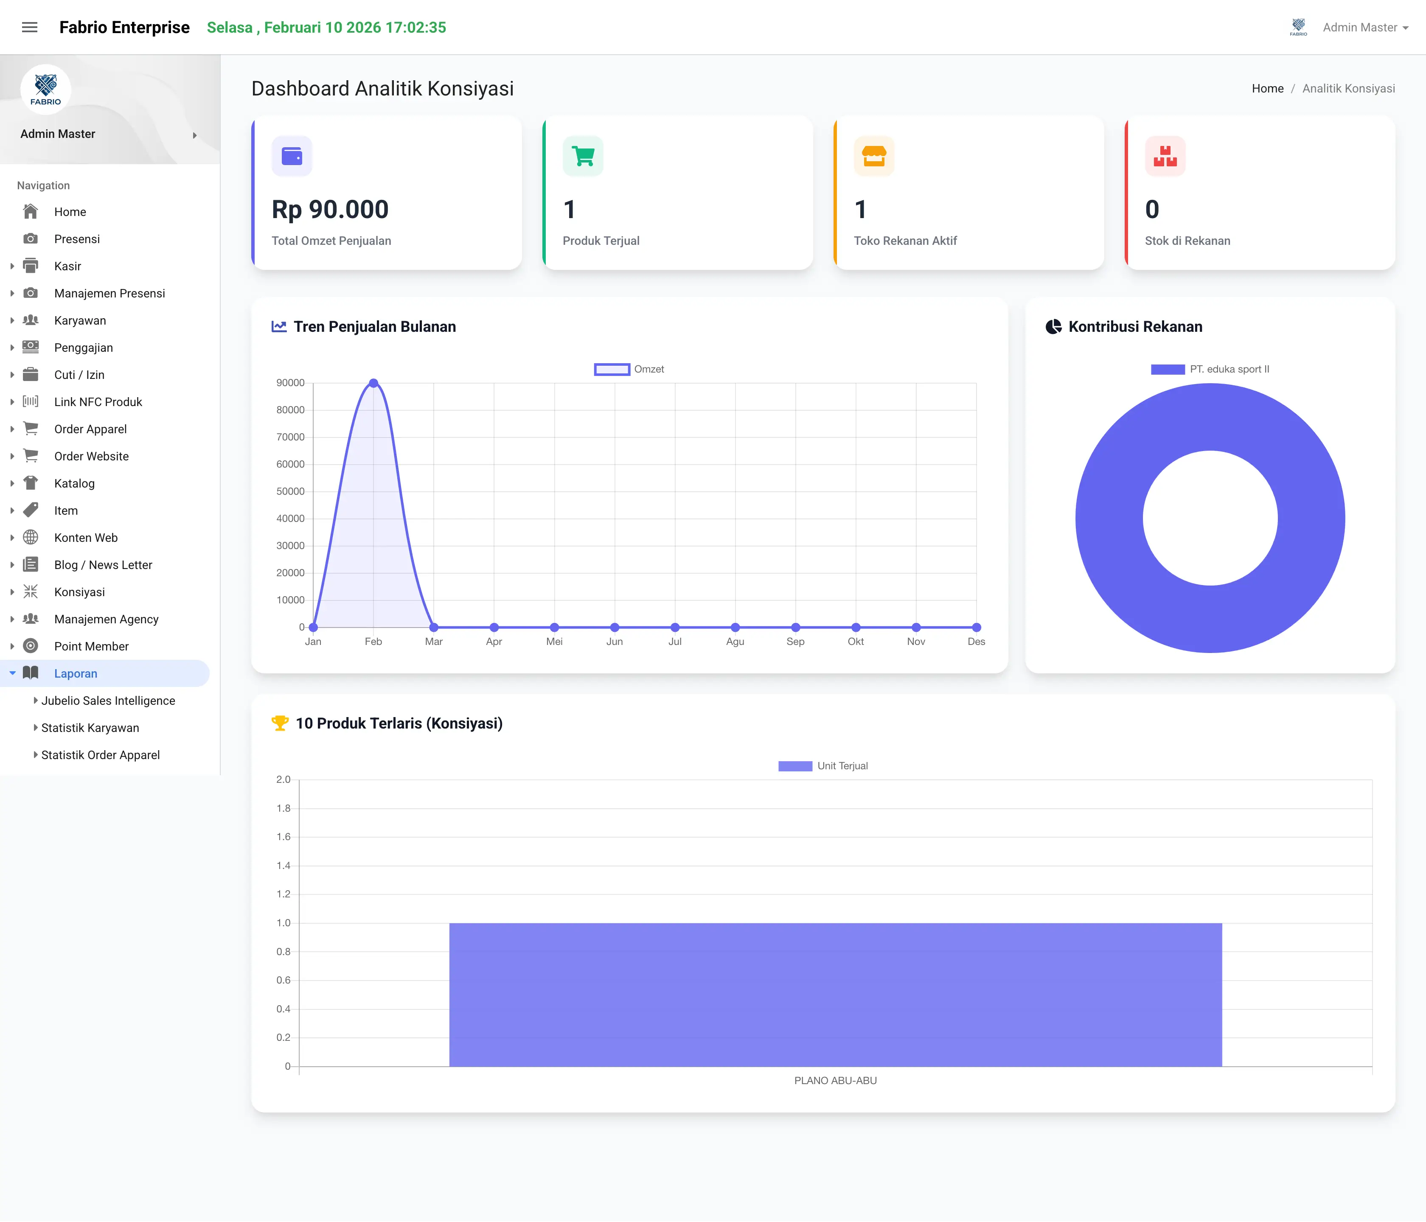Open Statistik Karyawan submenu
The image size is (1426, 1222).
pyautogui.click(x=90, y=727)
